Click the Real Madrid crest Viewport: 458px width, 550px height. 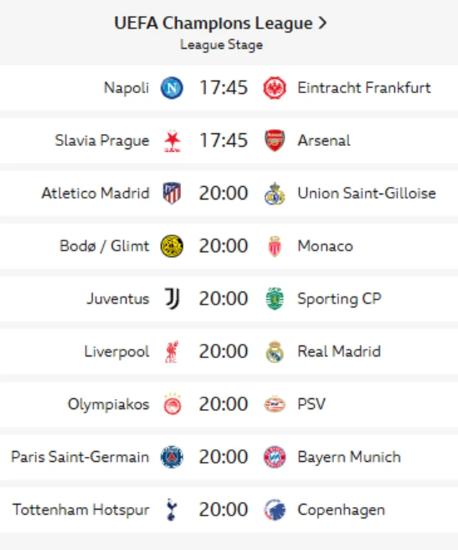[274, 352]
